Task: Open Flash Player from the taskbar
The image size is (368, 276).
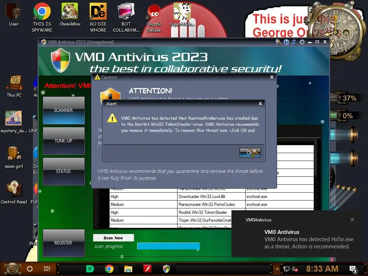Action: (147, 268)
